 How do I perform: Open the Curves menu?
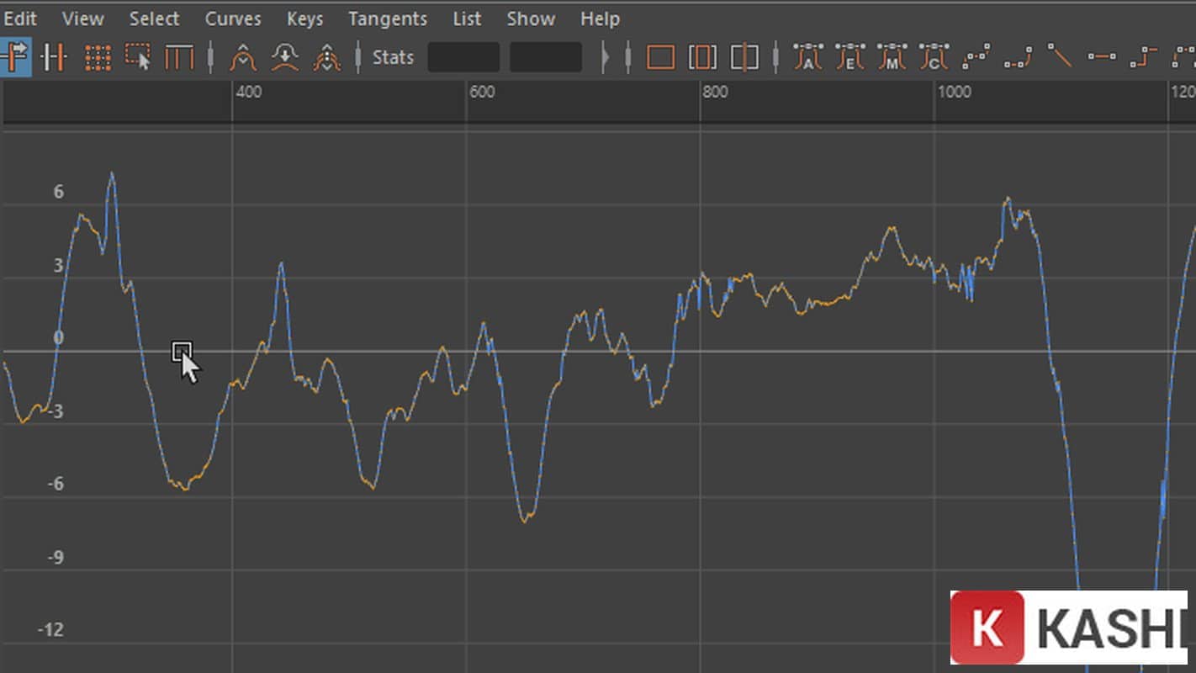(232, 19)
